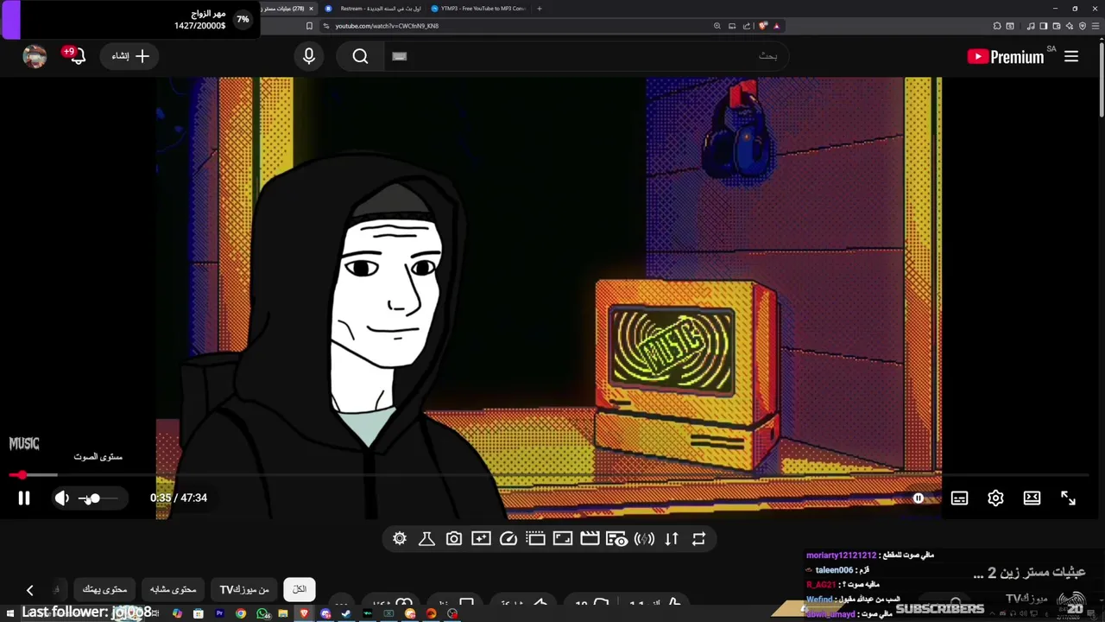Click the card with eye visibility icon
This screenshot has height=622, width=1105.
[616, 538]
